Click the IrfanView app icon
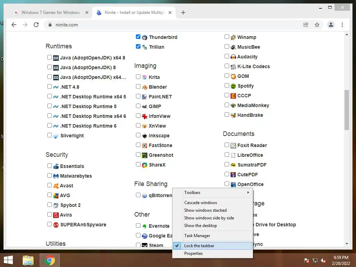The image size is (356, 267). pos(145,116)
